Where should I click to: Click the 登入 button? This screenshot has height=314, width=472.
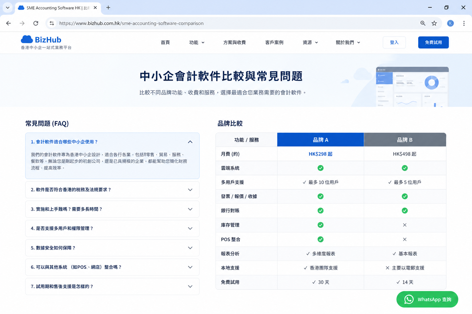coord(394,42)
